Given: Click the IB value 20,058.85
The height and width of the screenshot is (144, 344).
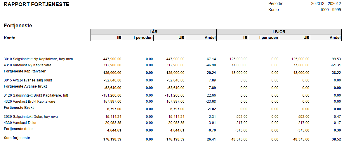Looking at the screenshot, I should click(x=113, y=122).
